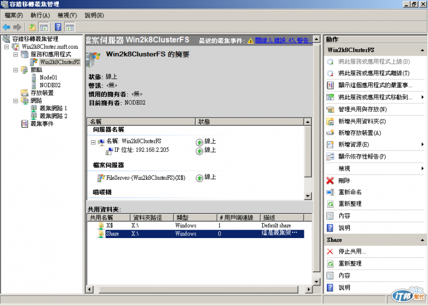
Task: Click 顯示這個應用程式的嚴重事件 action
Action: 376,85
